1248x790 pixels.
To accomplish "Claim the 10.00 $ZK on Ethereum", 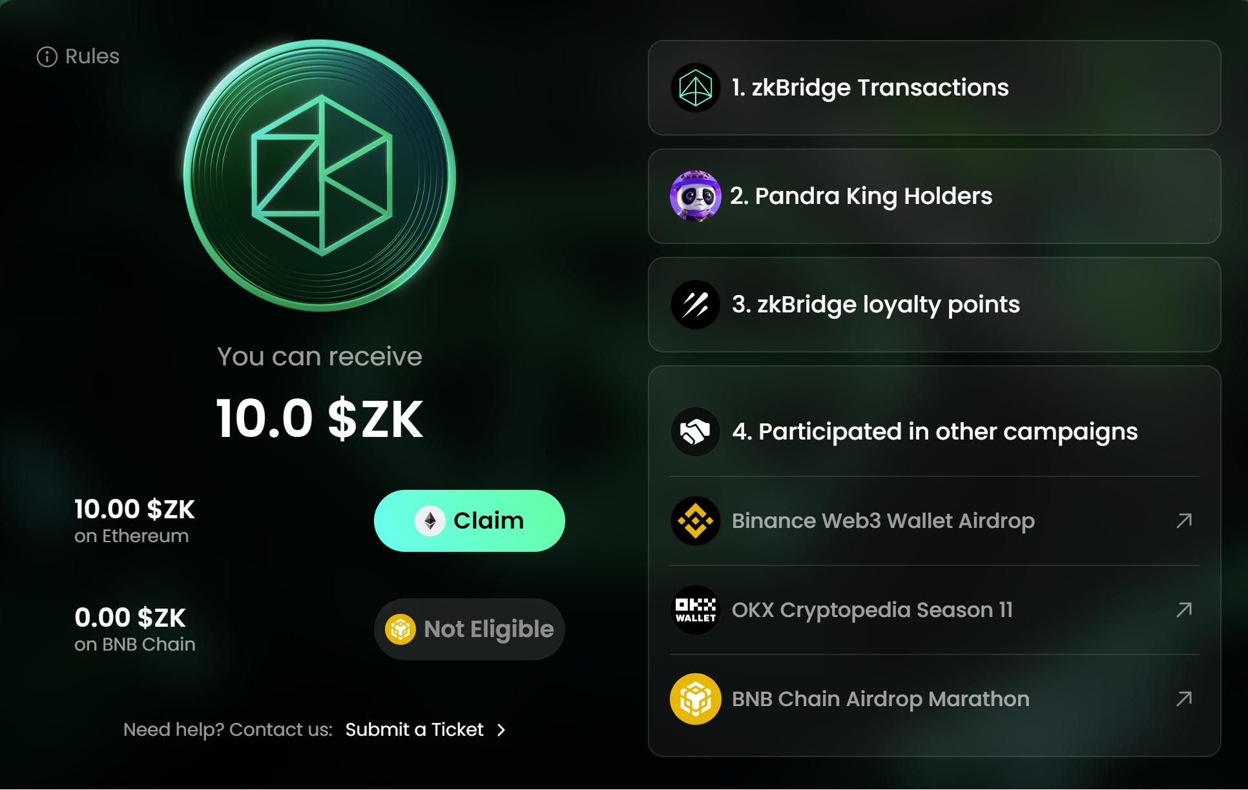I will [x=470, y=521].
